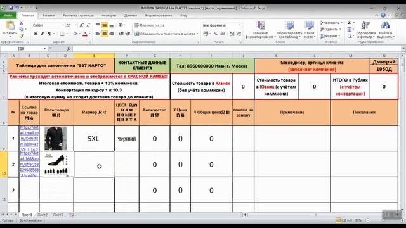This screenshot has height=228, width=406.
Task: Open the fill color dropdown arrow
Action: [79, 34]
